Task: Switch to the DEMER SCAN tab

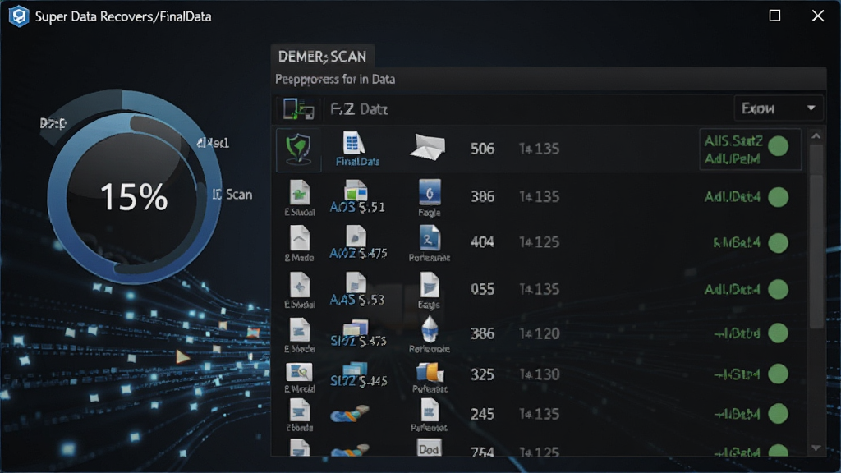Action: (x=322, y=57)
